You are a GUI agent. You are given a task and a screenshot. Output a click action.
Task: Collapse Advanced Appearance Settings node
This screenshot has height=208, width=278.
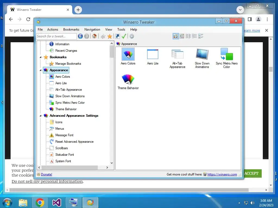[41, 116]
